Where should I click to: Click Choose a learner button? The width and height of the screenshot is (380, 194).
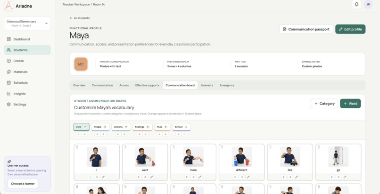23,184
